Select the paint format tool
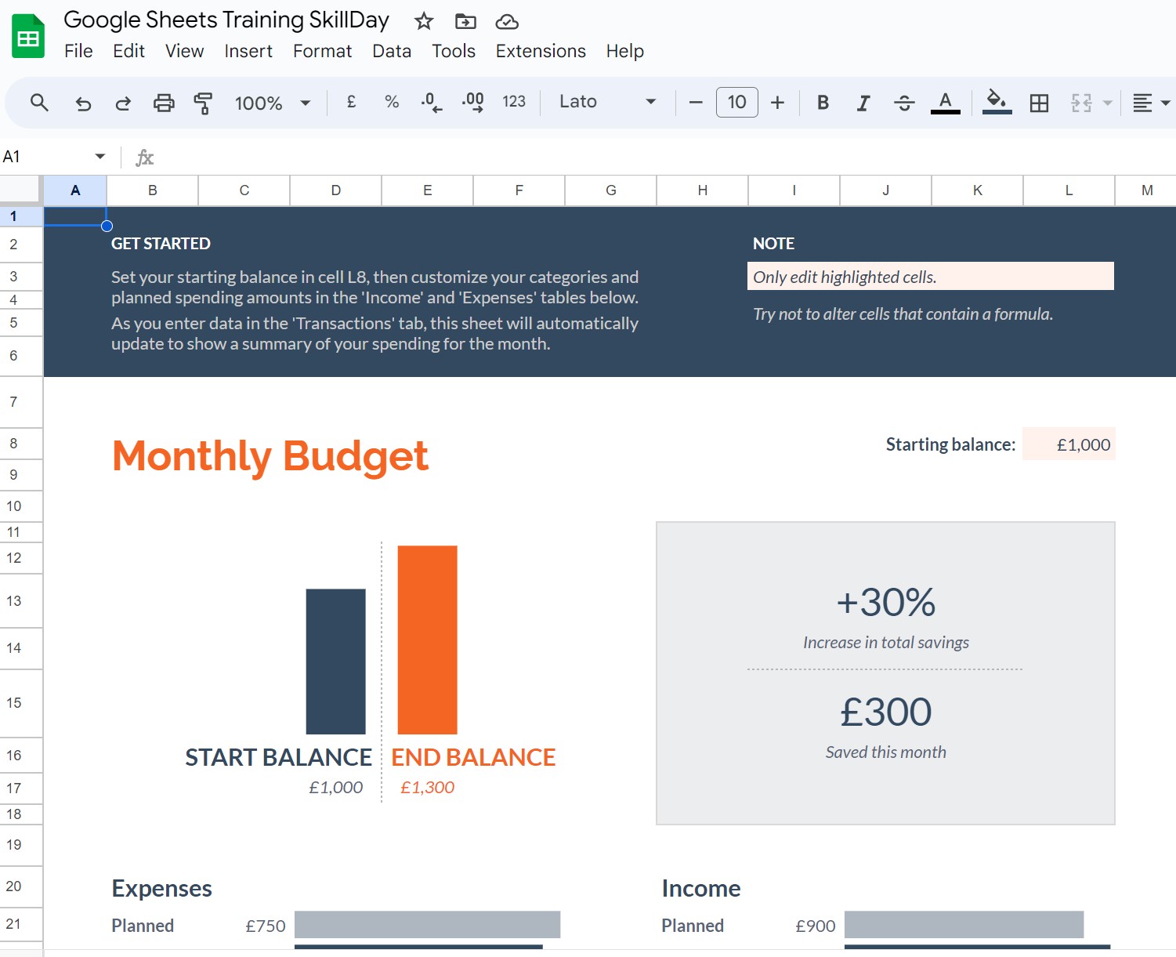The height and width of the screenshot is (957, 1176). [203, 103]
